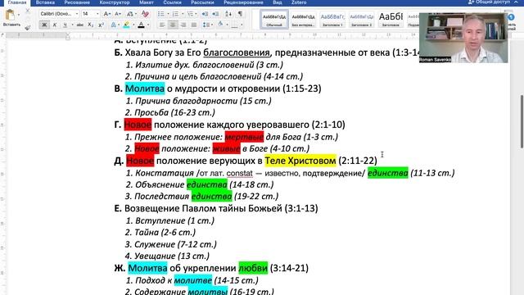Justify text alignment
This screenshot has height=295, width=524.
click(x=194, y=25)
